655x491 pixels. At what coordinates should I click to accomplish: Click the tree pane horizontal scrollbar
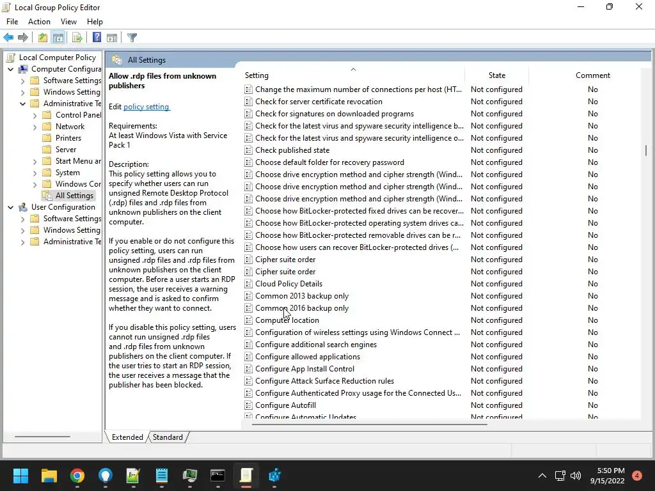pos(42,437)
